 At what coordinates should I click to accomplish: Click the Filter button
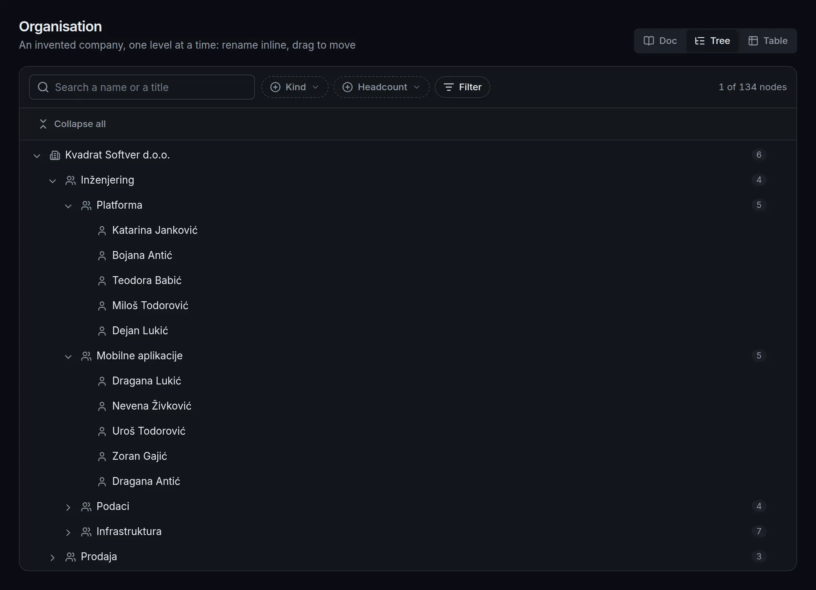[462, 87]
